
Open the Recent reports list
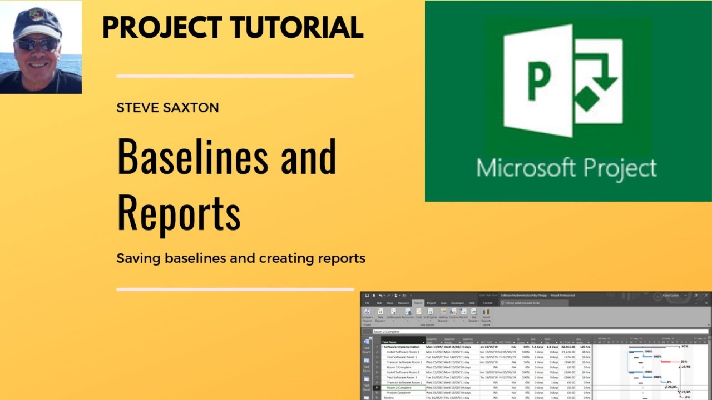463,314
